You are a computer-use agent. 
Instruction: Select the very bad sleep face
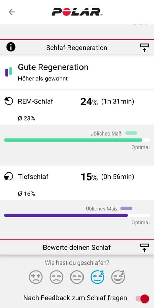tap(36, 277)
